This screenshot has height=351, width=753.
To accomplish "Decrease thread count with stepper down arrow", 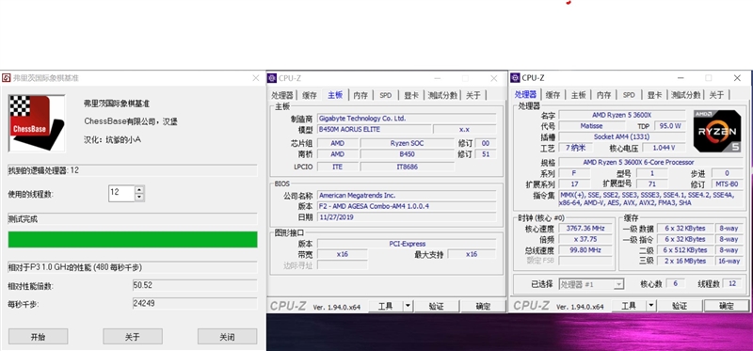I will click(x=139, y=197).
